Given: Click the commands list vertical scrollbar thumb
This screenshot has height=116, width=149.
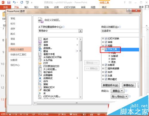Looking at the screenshot, I should click(x=80, y=51).
